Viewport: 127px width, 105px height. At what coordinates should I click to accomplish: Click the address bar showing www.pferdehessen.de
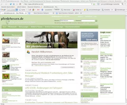(57, 4)
